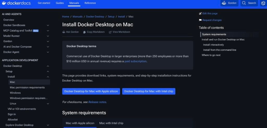The width and height of the screenshot is (267, 128).
Task: Go to Setup breadcrumb link
Action: pos(111,17)
